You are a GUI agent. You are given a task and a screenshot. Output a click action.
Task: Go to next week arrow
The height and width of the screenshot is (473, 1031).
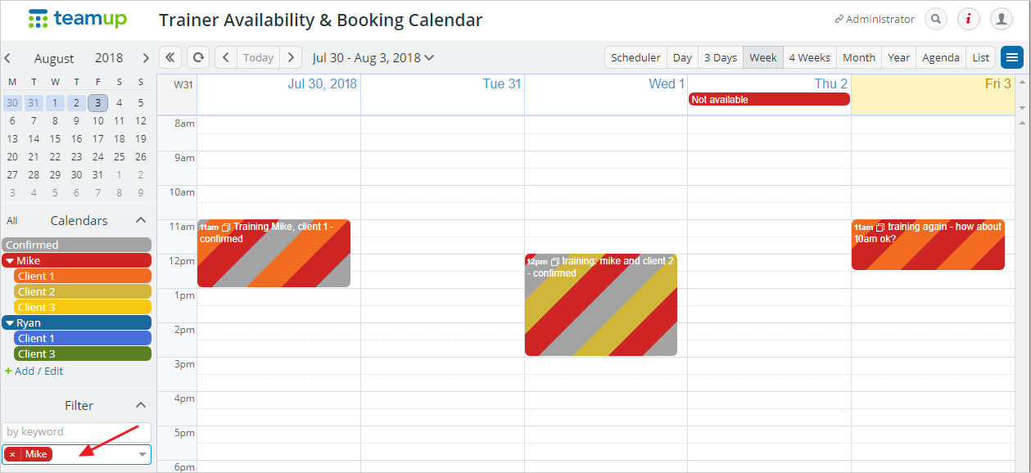[291, 57]
